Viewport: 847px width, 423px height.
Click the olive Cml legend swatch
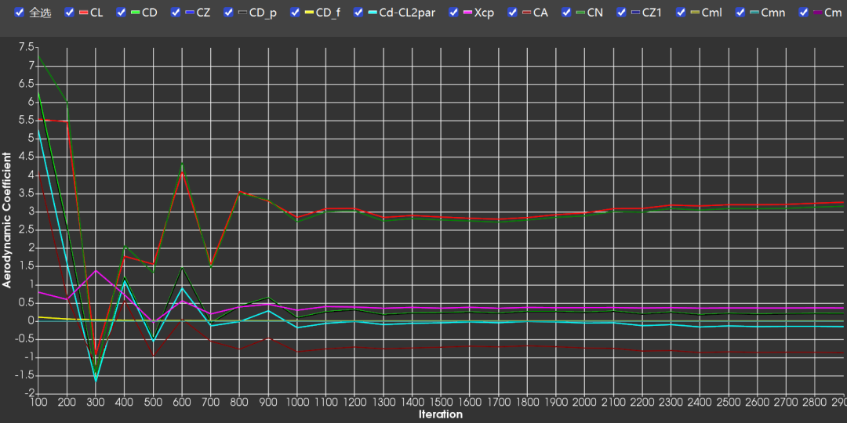pyautogui.click(x=696, y=13)
